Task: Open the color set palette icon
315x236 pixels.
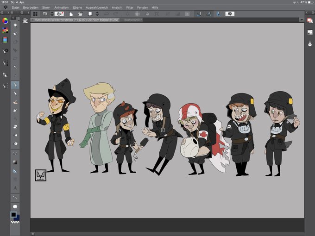Action: tap(5, 30)
